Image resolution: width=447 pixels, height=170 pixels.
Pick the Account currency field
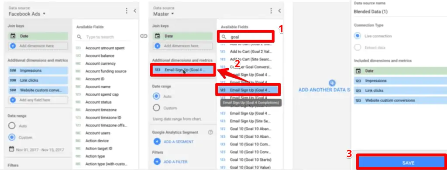point(100,63)
